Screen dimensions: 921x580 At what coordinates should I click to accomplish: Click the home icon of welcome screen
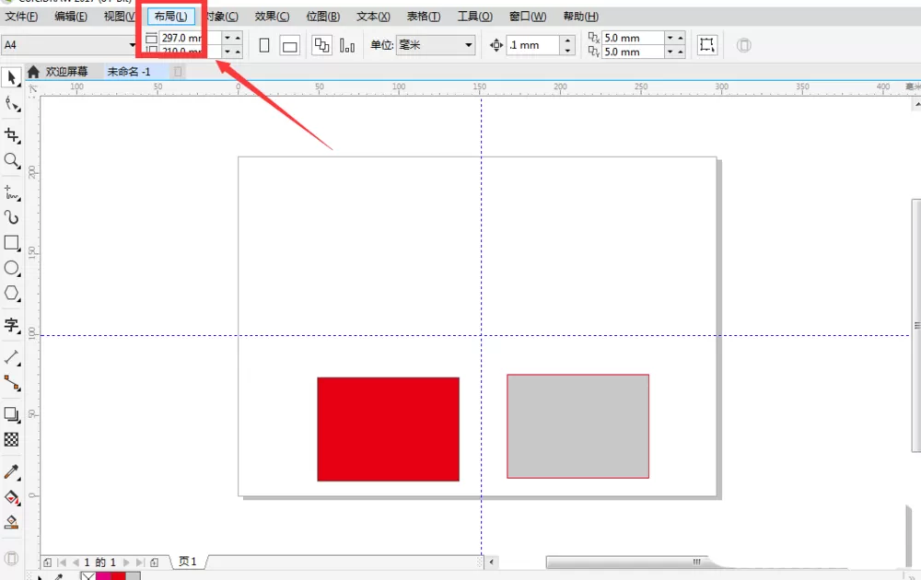[x=33, y=72]
